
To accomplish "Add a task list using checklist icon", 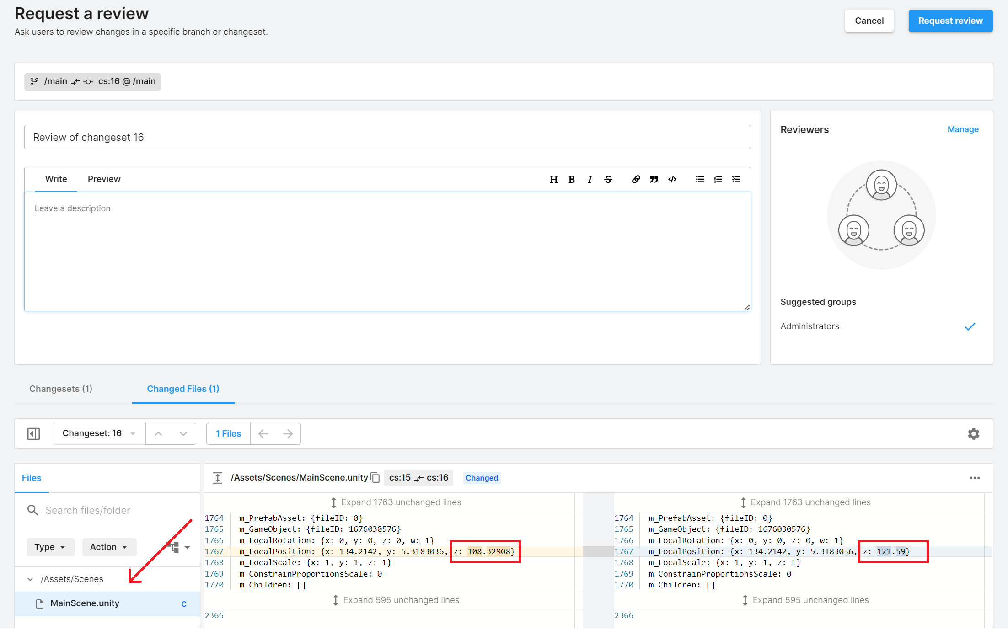I will click(736, 179).
